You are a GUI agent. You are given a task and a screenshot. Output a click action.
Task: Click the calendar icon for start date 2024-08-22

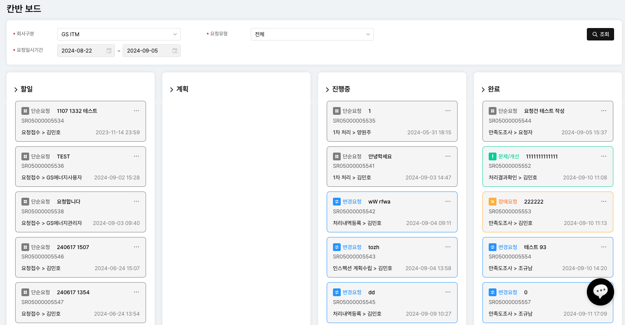pos(109,51)
